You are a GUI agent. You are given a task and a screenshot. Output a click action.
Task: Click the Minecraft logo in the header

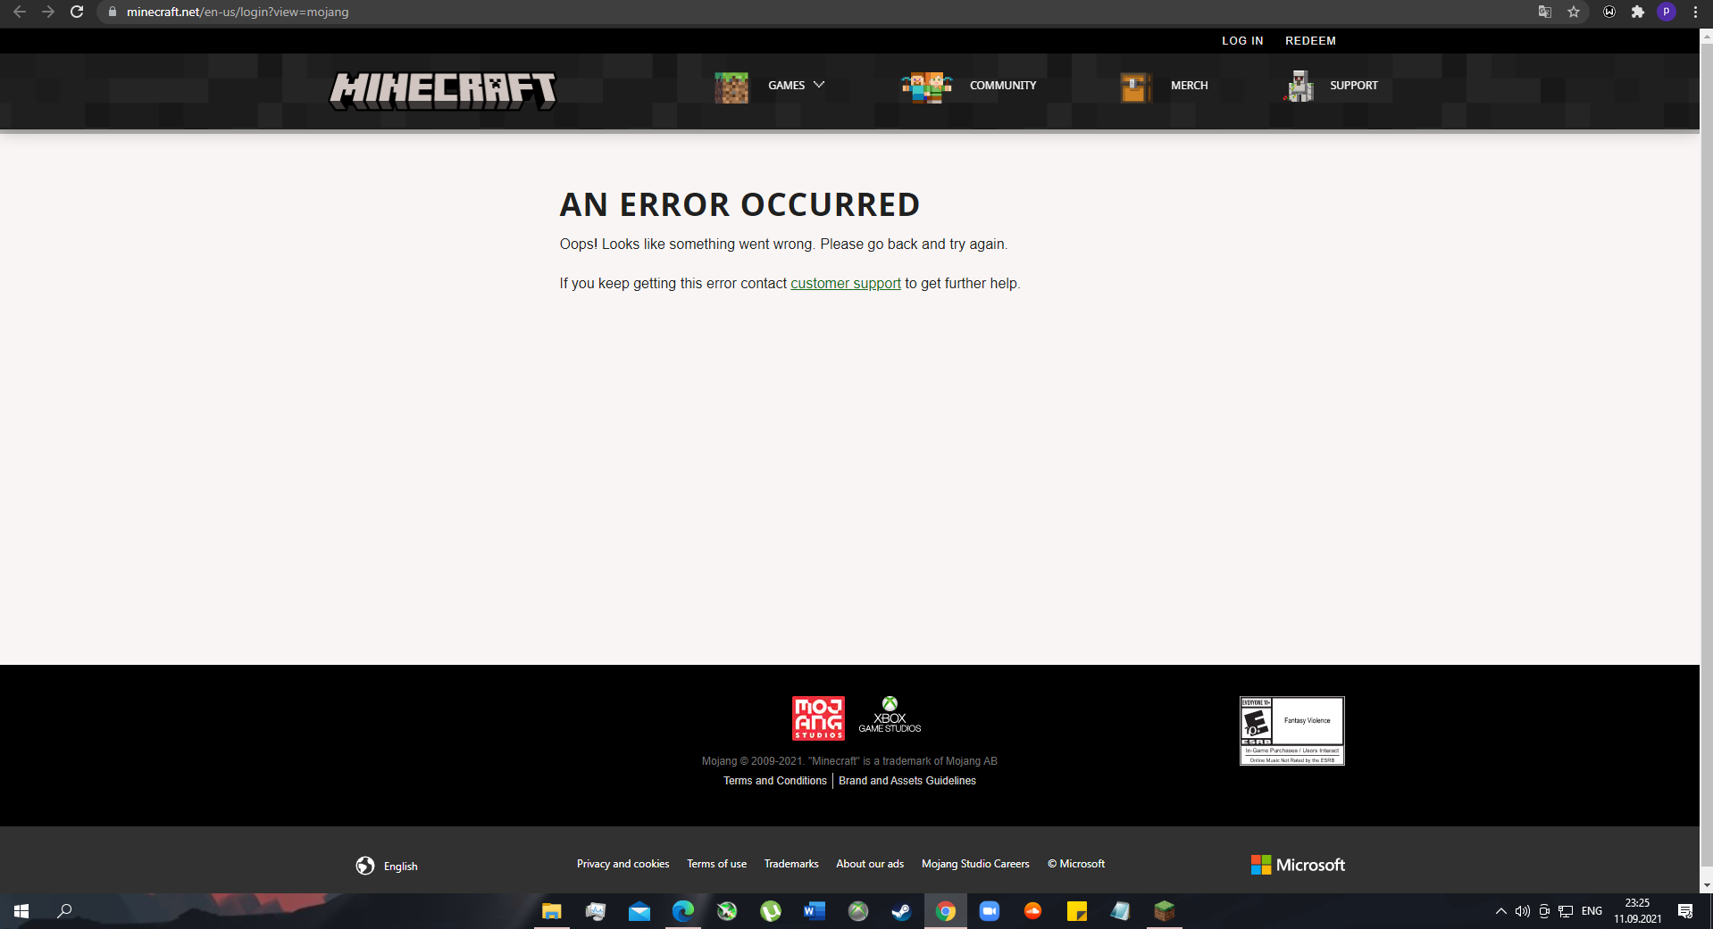[443, 90]
